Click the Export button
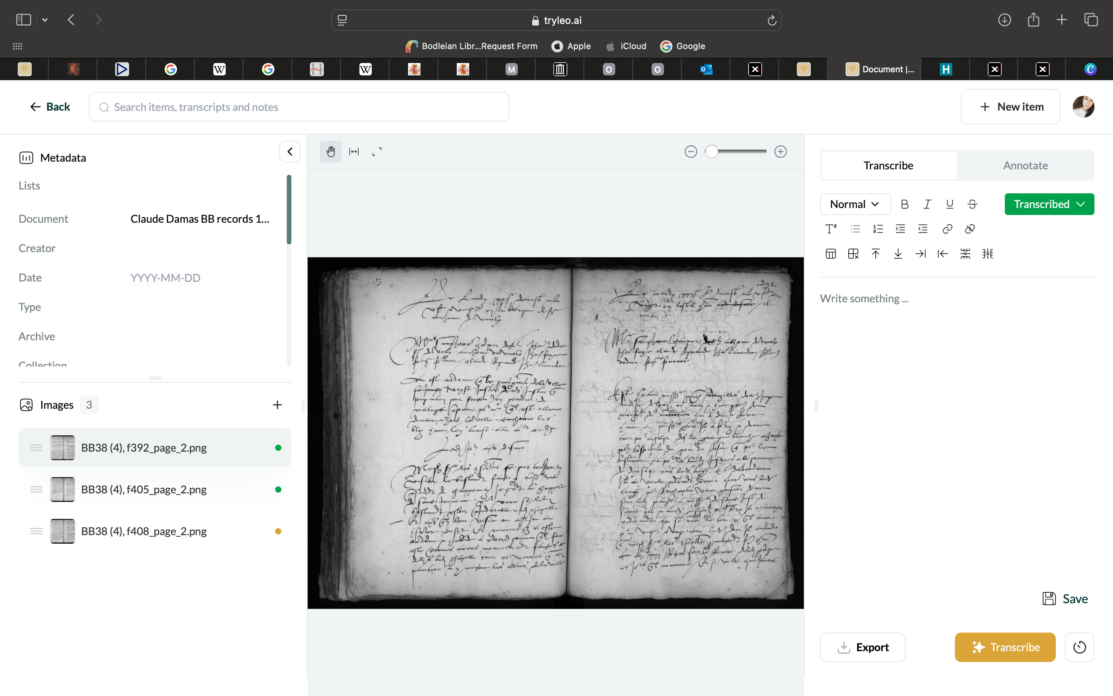Viewport: 1113px width, 696px height. (862, 647)
